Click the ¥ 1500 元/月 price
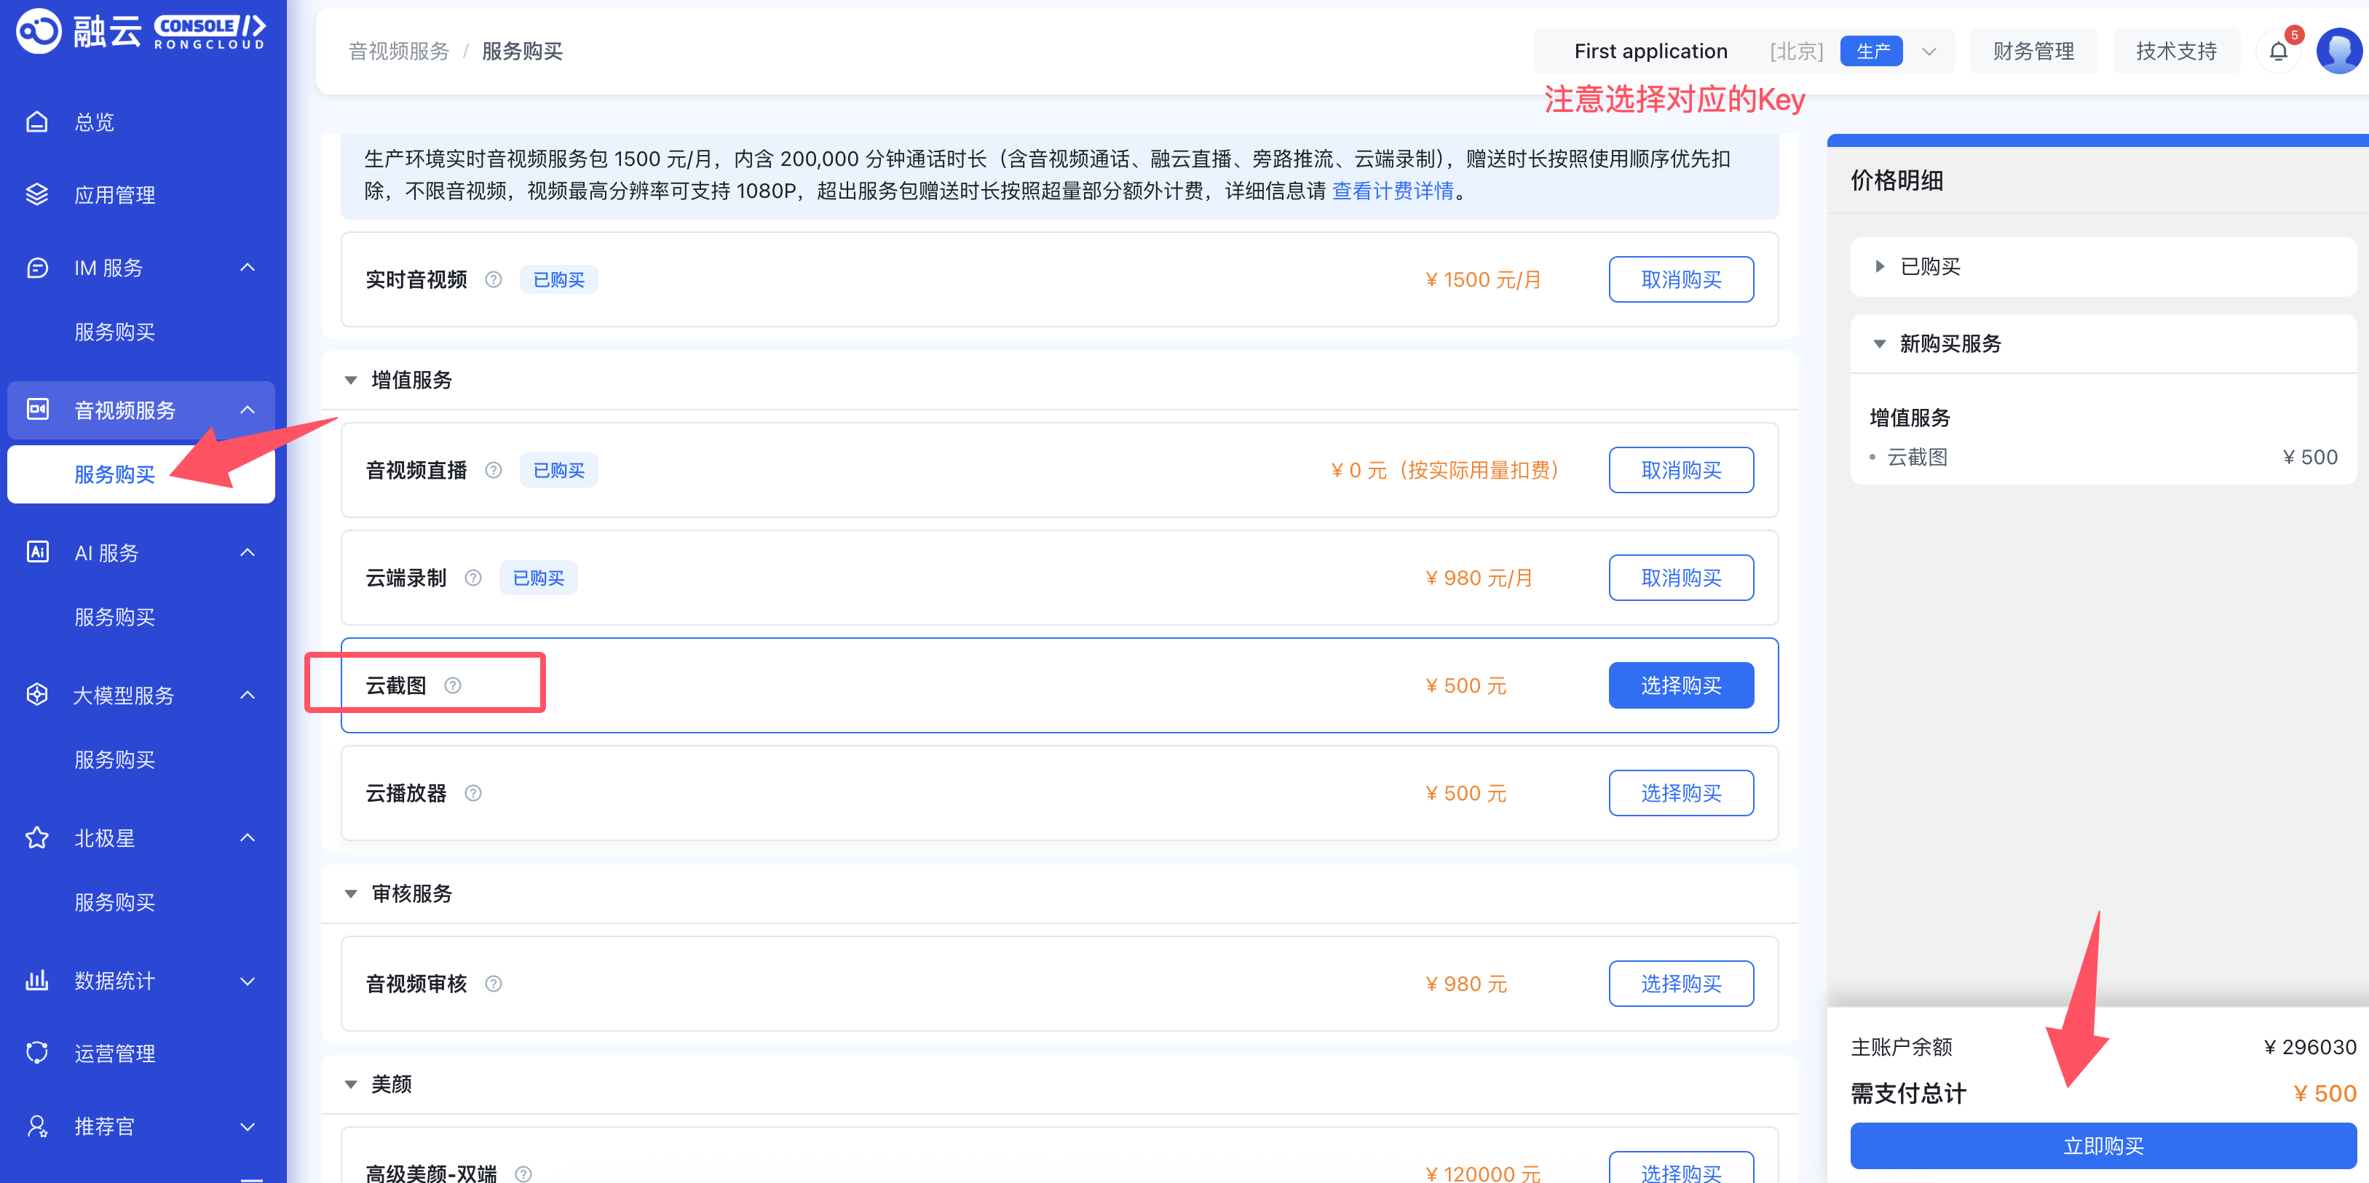 click(1482, 279)
